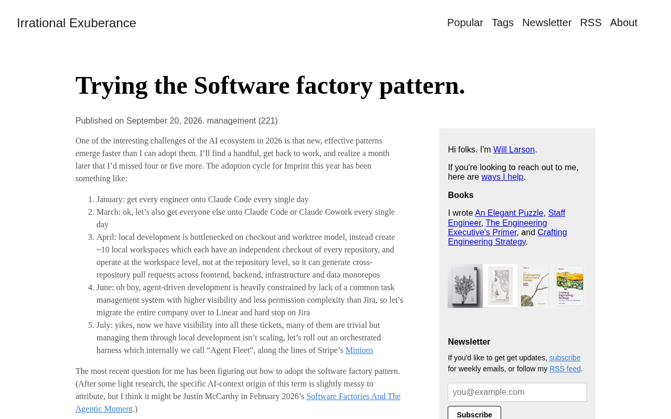Viewport: 671px width, 419px height.
Task: Click the Engineering Executive's Primer cover
Action: 535,286
